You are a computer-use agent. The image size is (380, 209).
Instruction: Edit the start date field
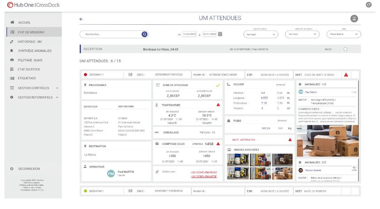click(189, 34)
